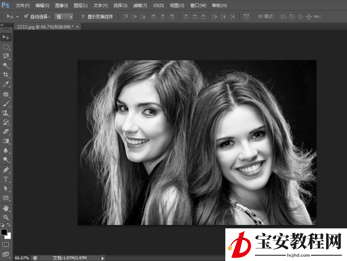Open the 3D(D) menu
347x261 pixels.
point(159,5)
